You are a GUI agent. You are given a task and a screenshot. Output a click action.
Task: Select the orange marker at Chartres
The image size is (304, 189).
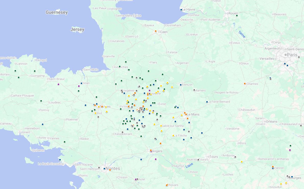[x=245, y=84]
